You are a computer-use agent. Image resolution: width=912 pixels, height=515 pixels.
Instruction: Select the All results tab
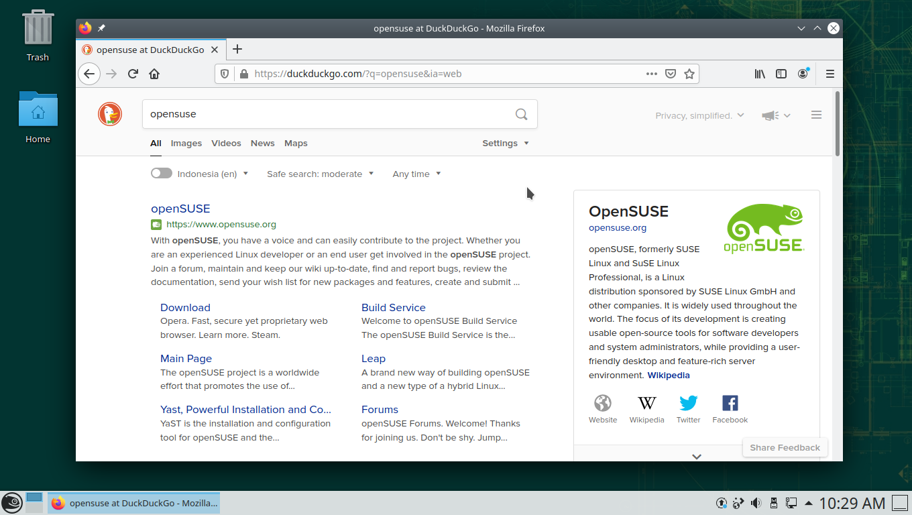point(156,144)
